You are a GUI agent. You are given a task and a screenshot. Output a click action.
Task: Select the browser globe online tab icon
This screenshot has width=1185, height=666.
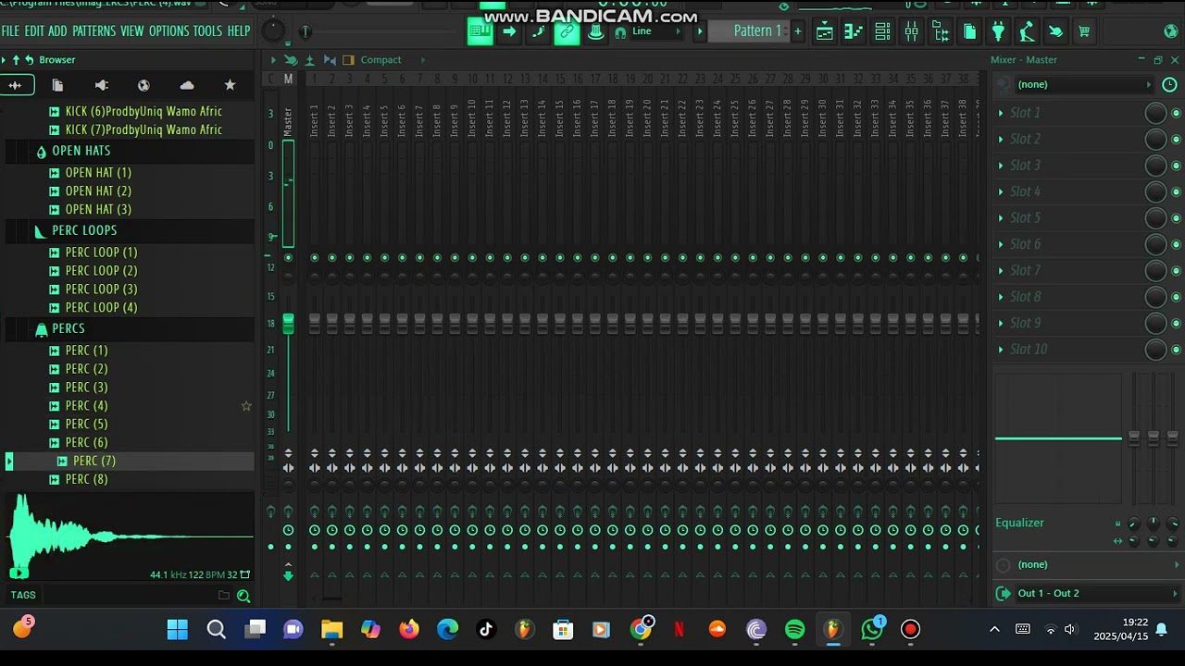pyautogui.click(x=143, y=85)
